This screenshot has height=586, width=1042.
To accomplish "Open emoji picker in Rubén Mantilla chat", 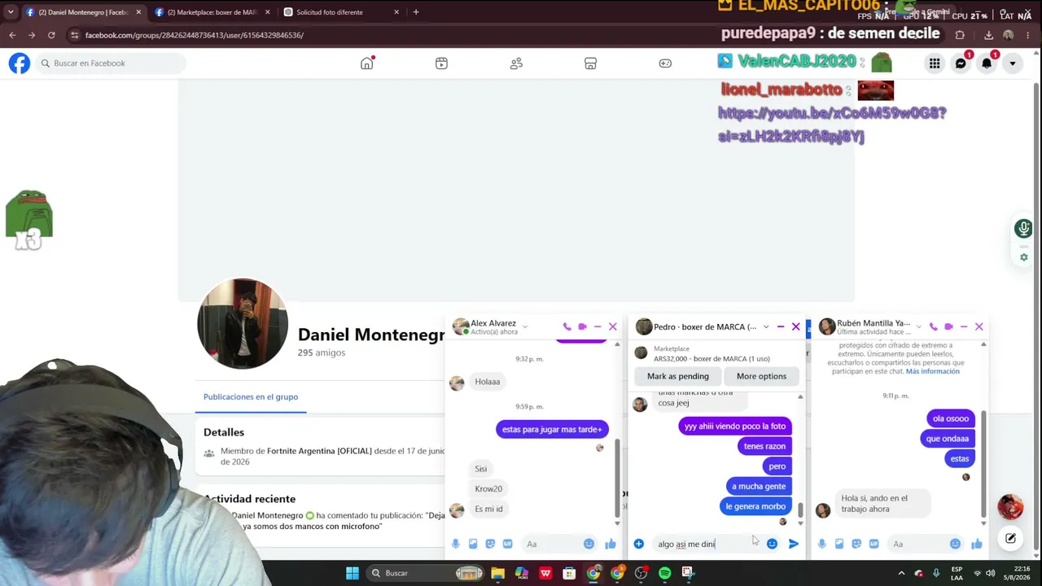I will point(955,544).
